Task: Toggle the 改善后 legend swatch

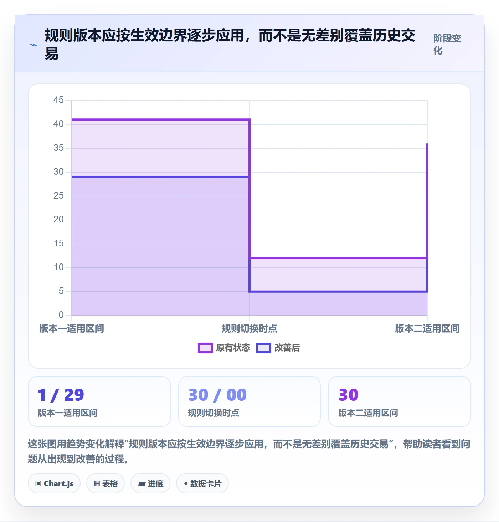Action: (x=264, y=348)
